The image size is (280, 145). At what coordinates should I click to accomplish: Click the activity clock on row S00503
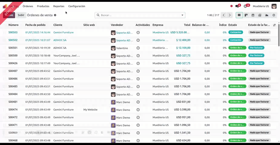point(138,33)
